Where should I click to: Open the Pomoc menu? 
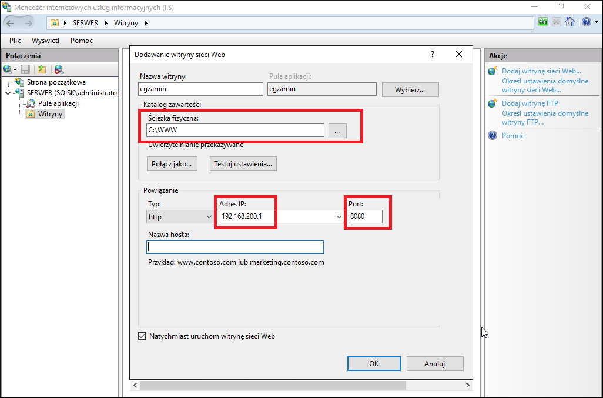click(x=82, y=41)
